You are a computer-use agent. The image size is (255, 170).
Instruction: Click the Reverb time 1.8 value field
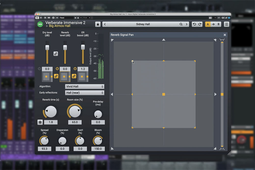tap(51, 122)
